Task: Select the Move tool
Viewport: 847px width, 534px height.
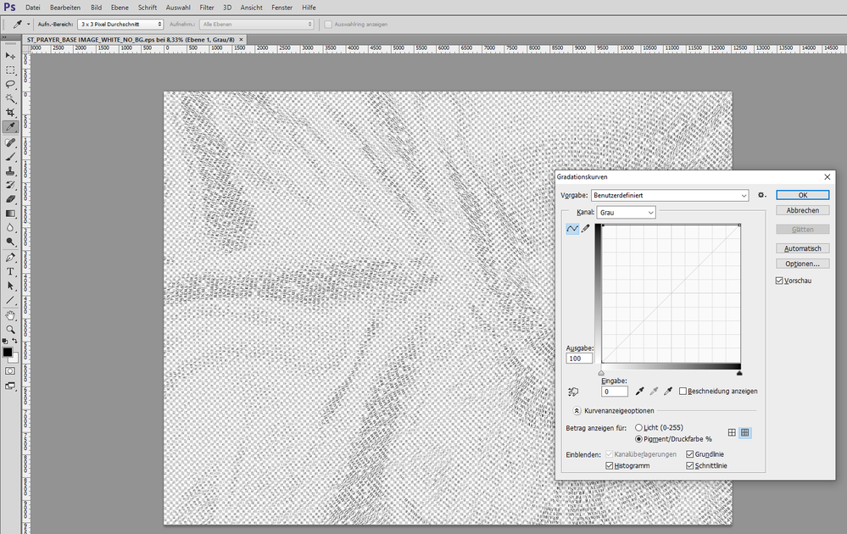Action: tap(10, 56)
